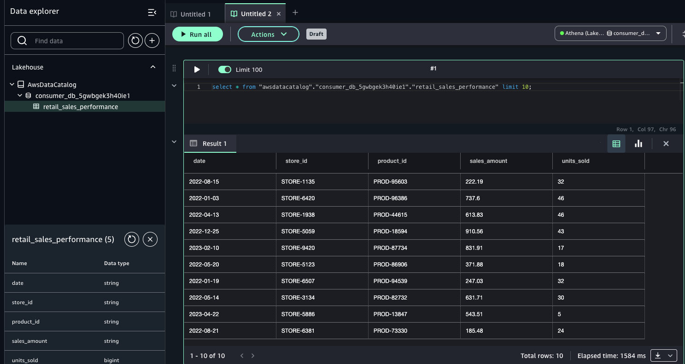685x364 pixels.
Task: Click Elapsed time 1584 ms text
Action: [x=612, y=356]
